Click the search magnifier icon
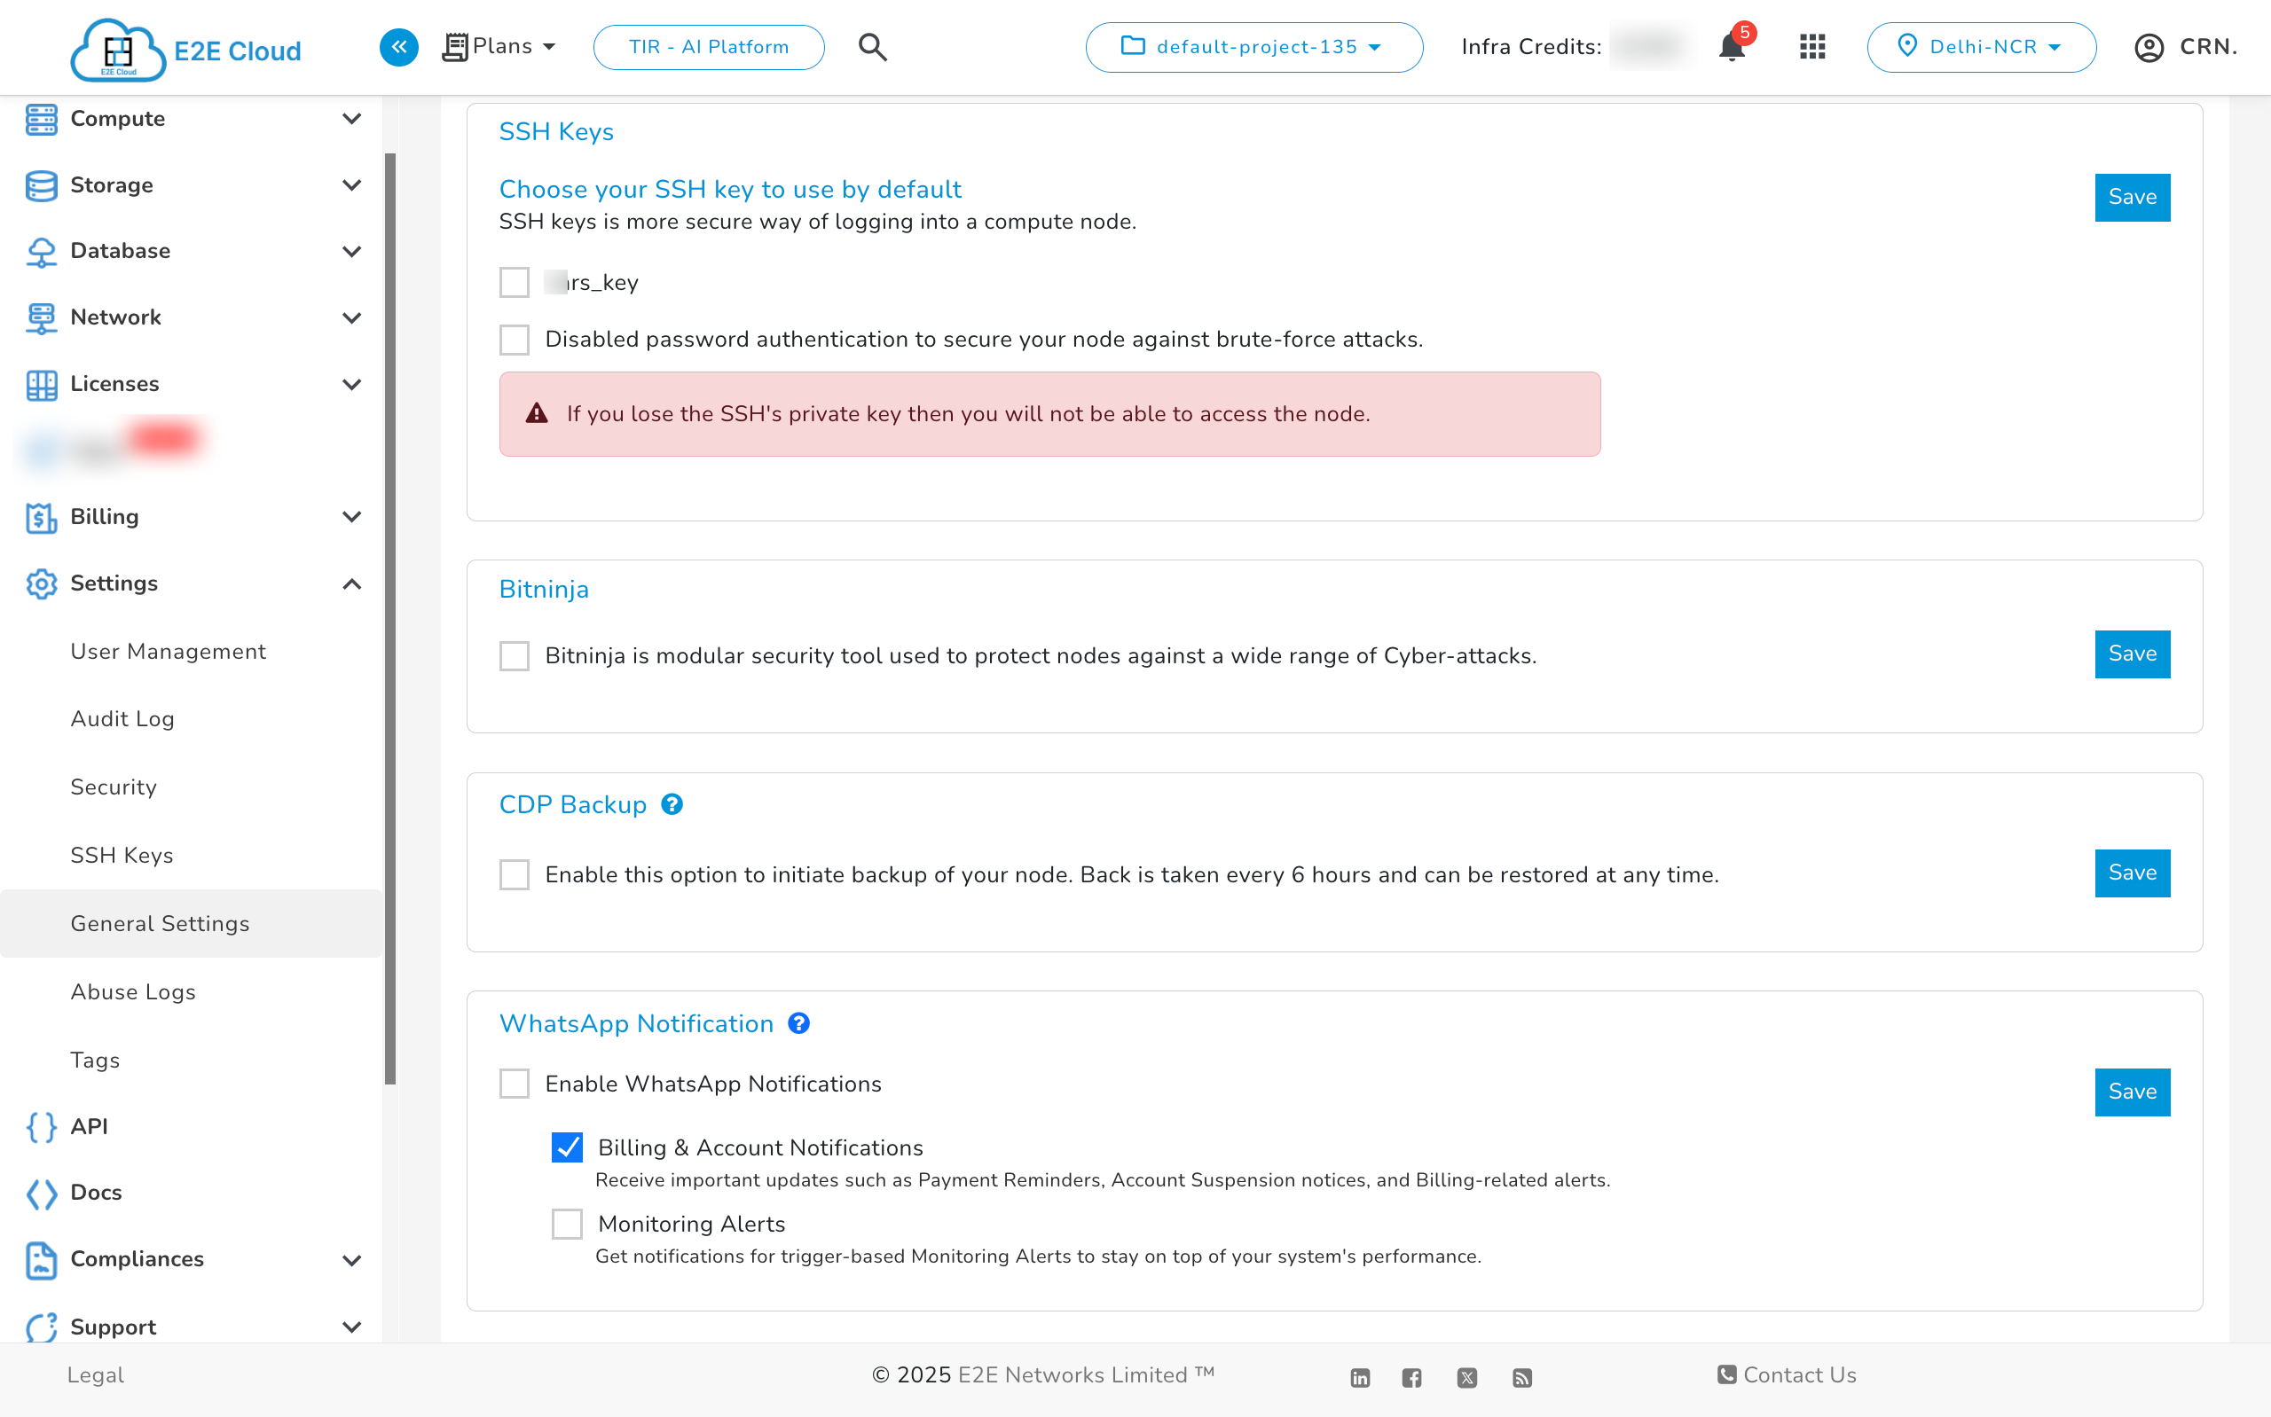This screenshot has height=1417, width=2271. click(872, 47)
